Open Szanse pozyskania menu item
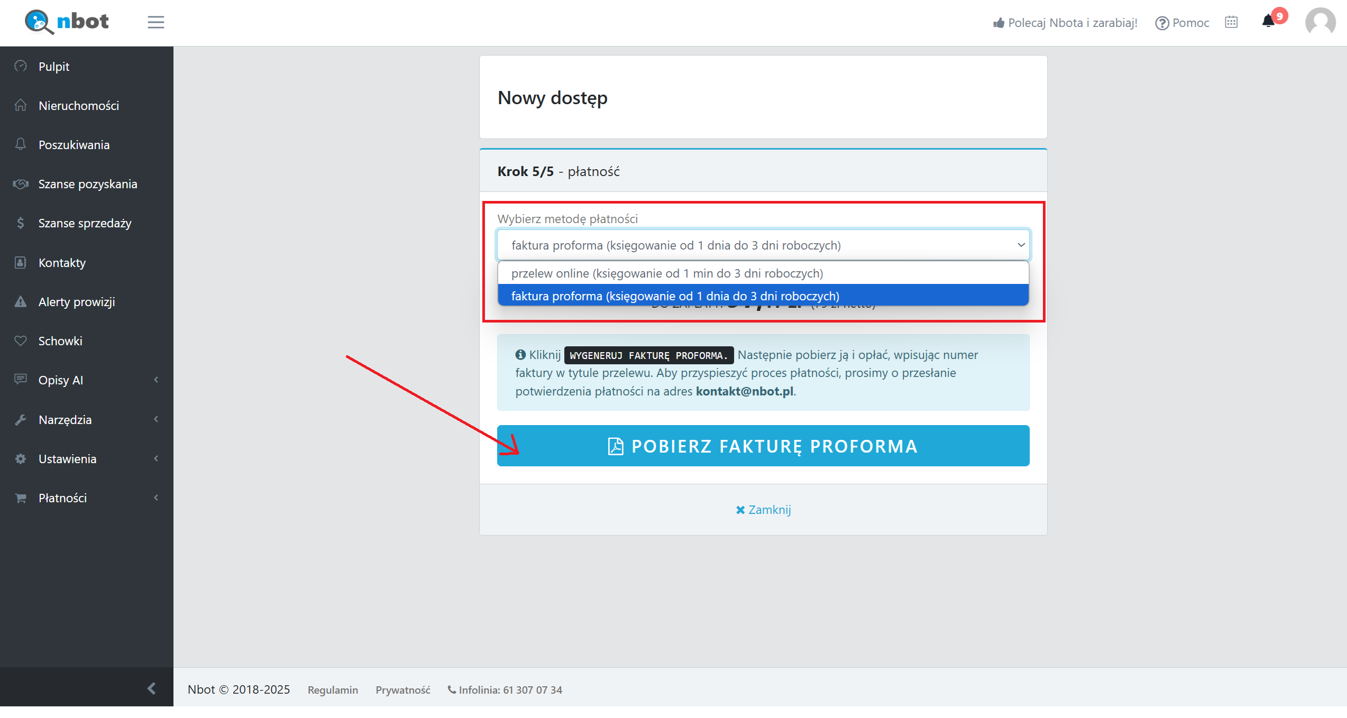 coord(88,184)
